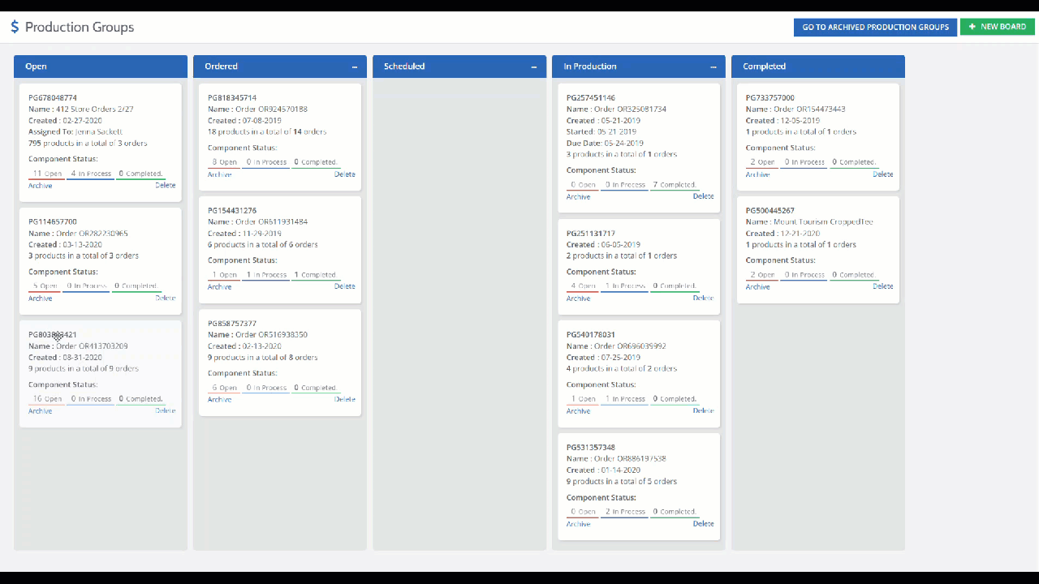Open the archived production groups page
The width and height of the screenshot is (1039, 584).
click(875, 27)
